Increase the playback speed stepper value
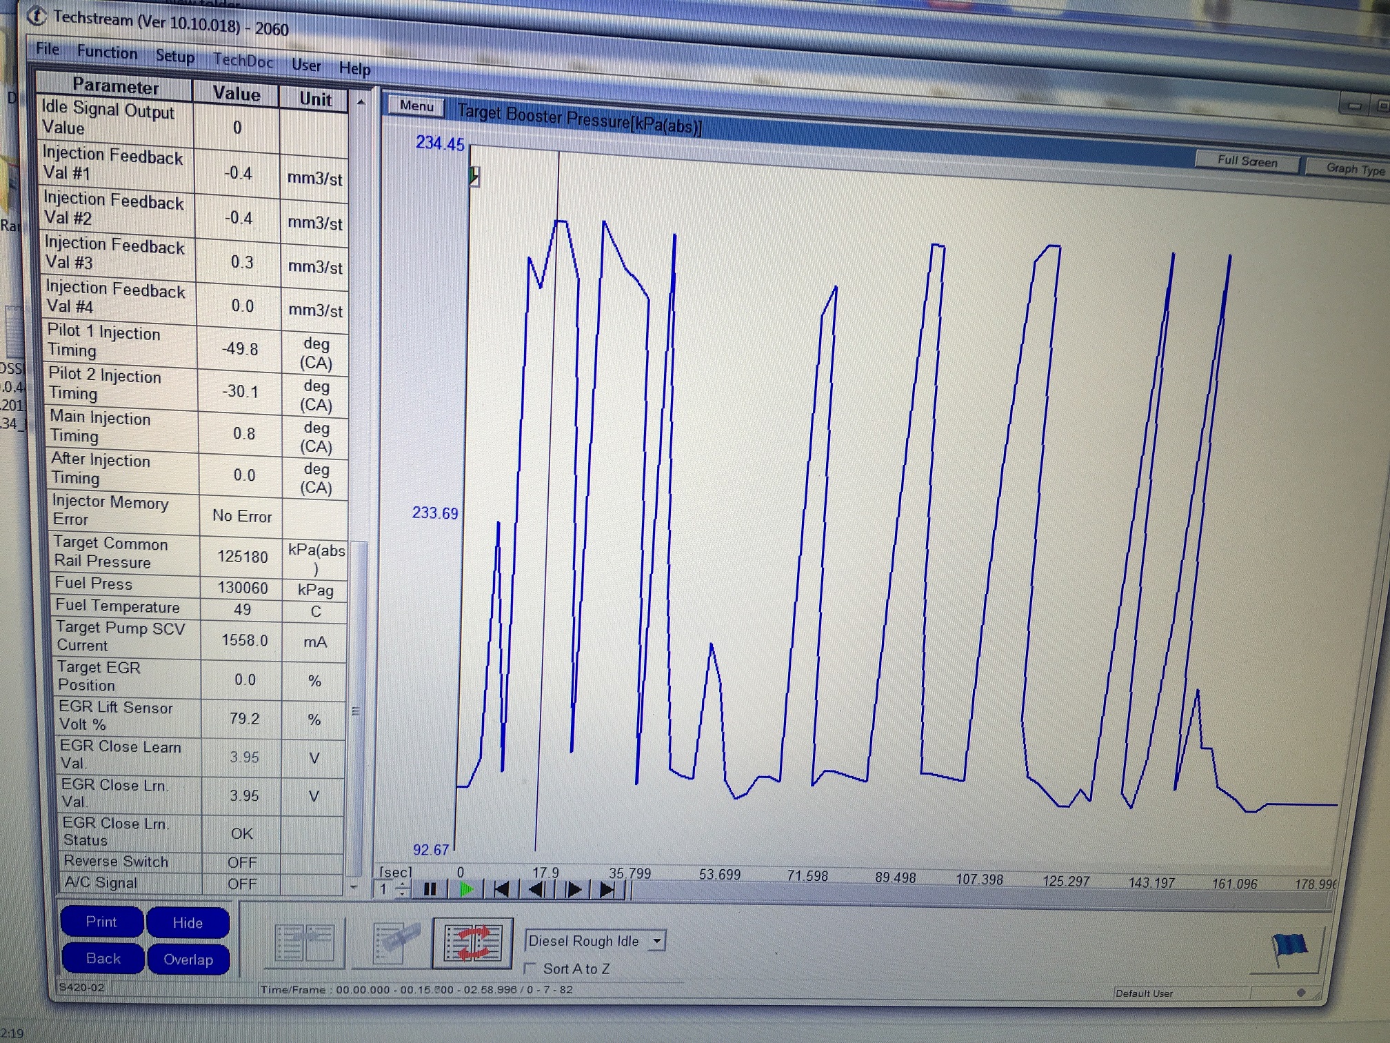Image resolution: width=1390 pixels, height=1043 pixels. point(403,885)
